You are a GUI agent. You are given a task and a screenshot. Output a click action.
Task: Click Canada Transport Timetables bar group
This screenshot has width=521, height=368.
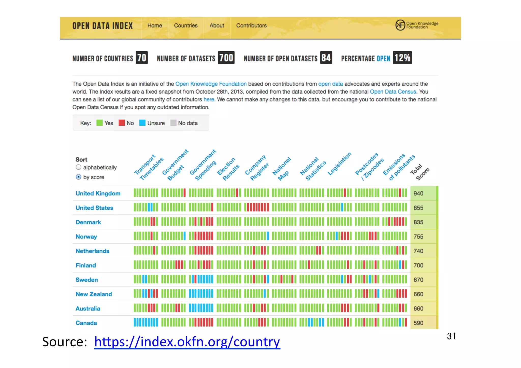(146, 322)
